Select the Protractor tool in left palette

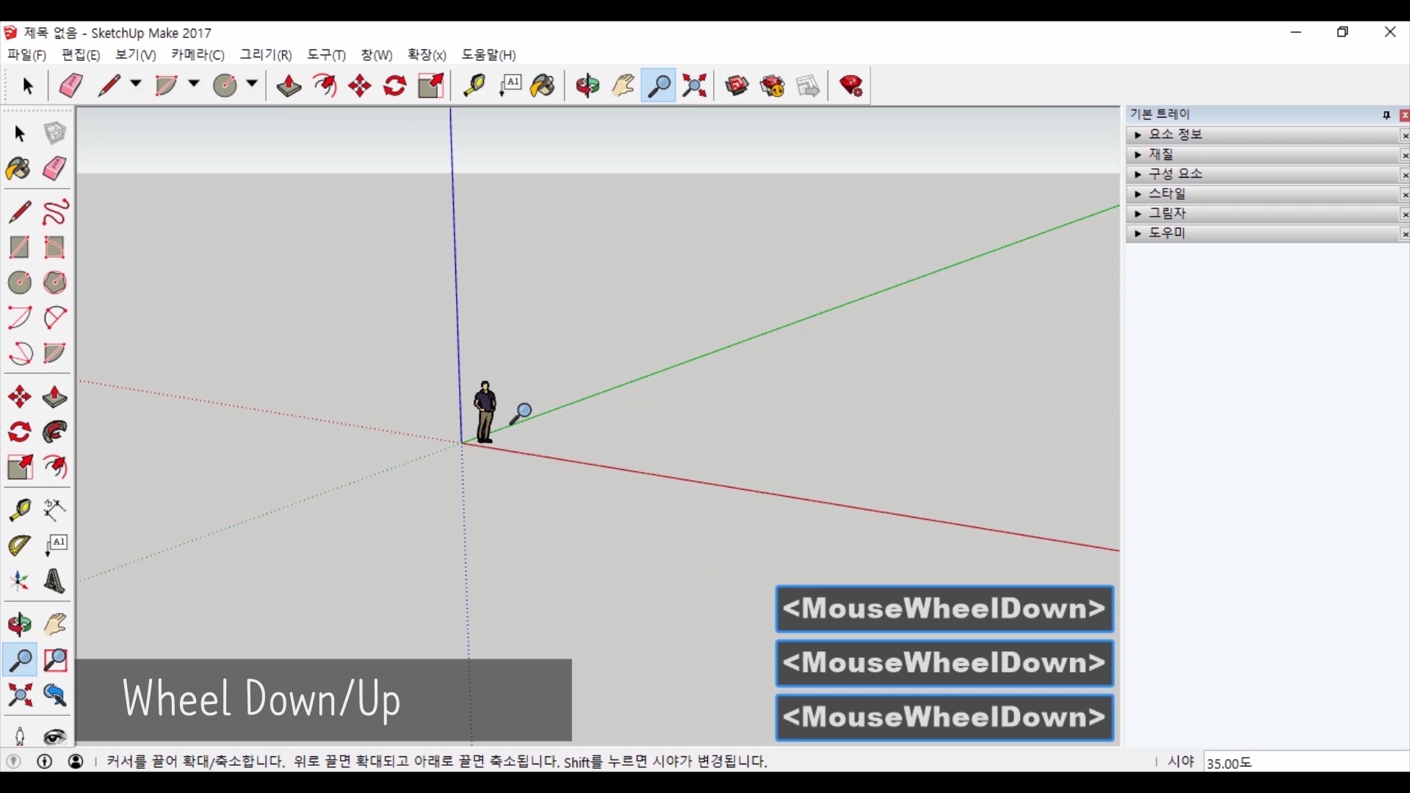[19, 545]
